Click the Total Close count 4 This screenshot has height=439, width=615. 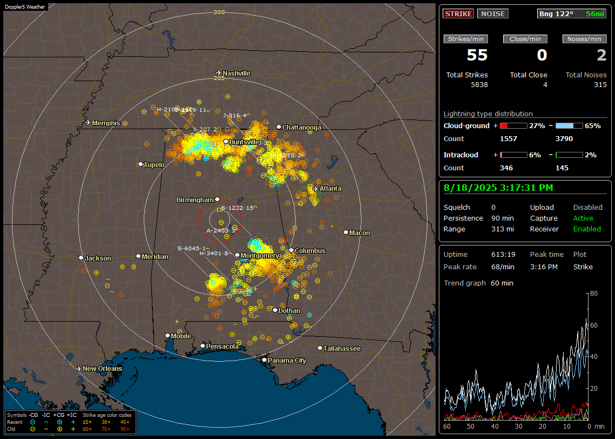click(x=545, y=85)
